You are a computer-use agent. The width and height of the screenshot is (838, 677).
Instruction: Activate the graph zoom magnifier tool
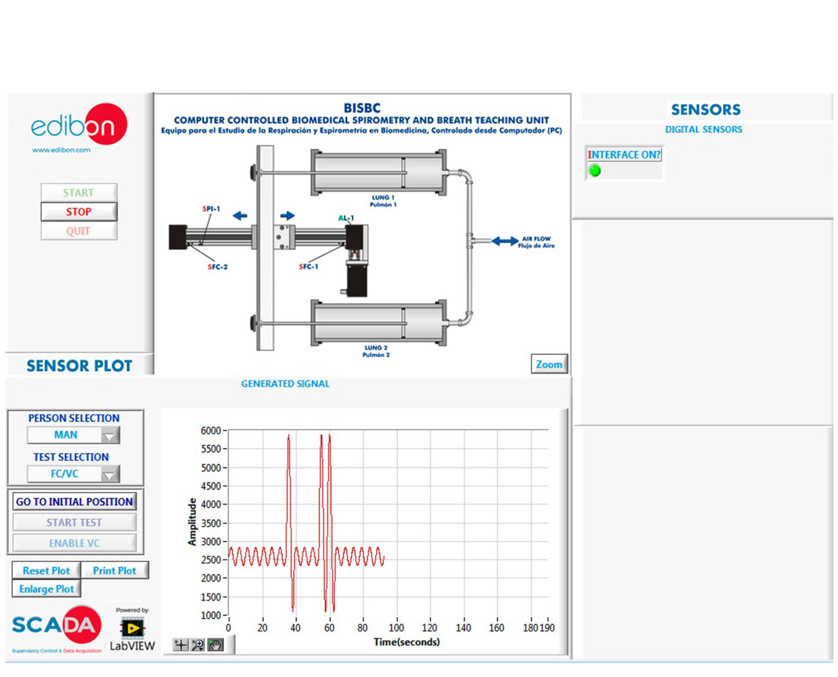click(198, 645)
